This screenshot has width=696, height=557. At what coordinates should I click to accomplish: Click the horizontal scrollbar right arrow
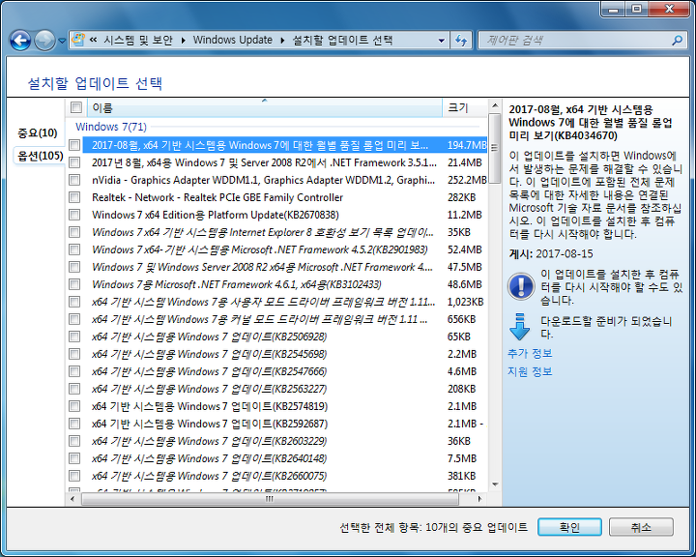480,499
